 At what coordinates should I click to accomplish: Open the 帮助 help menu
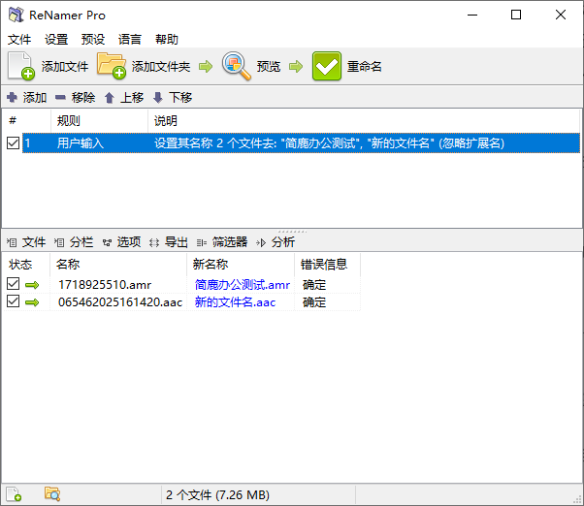[x=167, y=39]
